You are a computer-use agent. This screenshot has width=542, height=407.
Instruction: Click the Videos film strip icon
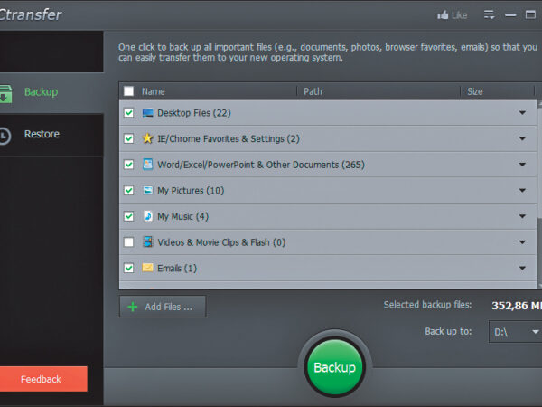[148, 242]
